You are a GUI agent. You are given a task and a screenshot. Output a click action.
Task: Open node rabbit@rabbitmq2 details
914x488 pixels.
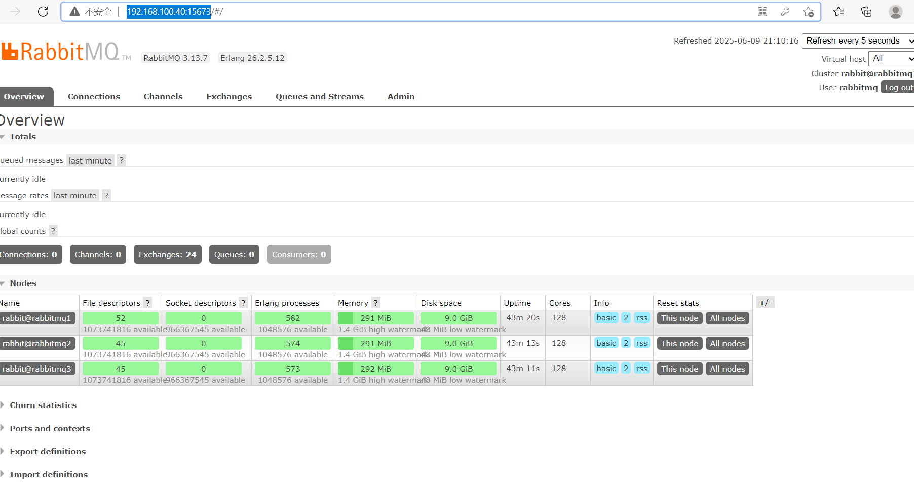[x=36, y=344]
